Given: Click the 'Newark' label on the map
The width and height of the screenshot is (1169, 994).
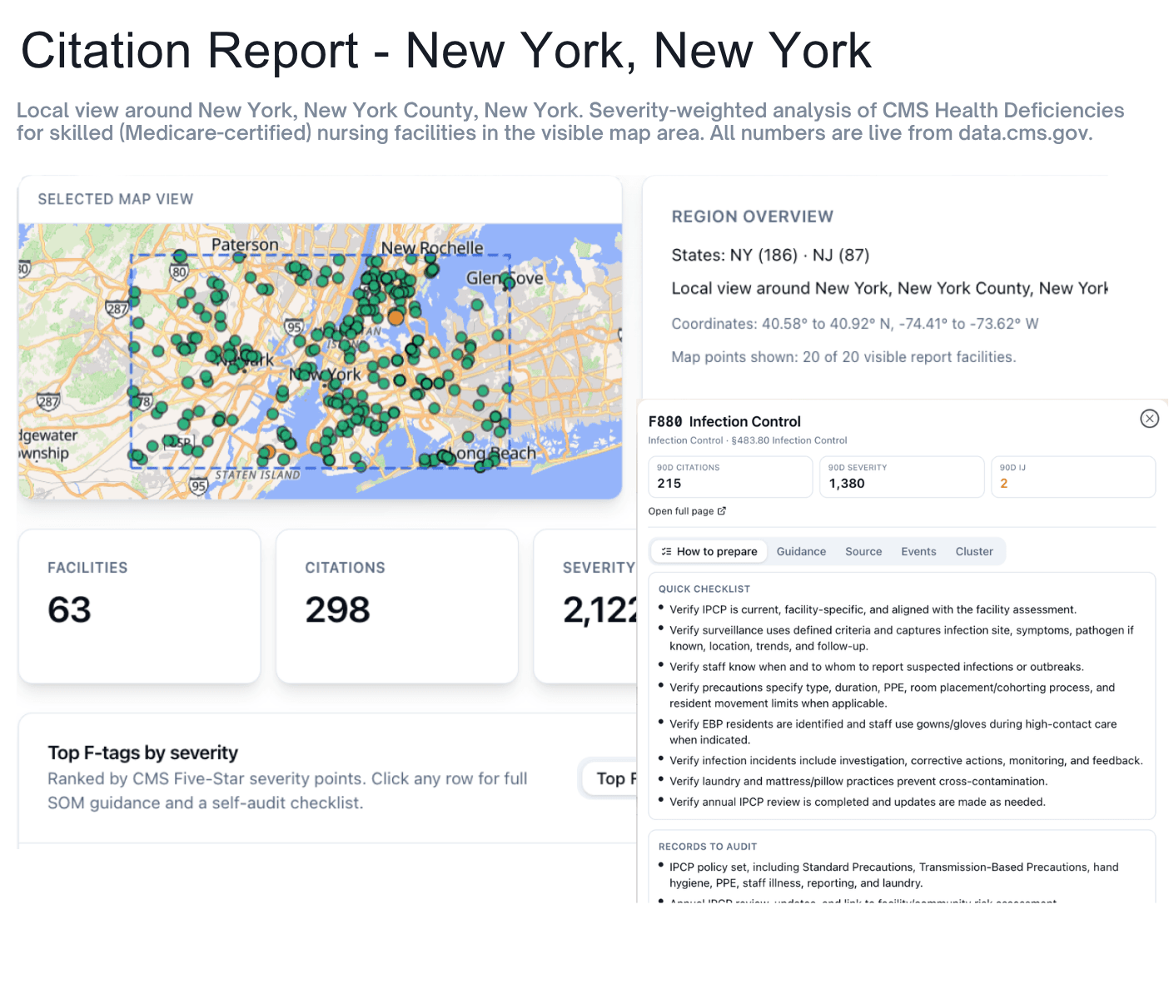Looking at the screenshot, I should [x=246, y=360].
